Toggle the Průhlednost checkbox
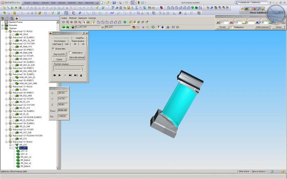This screenshot has height=179, width=287. pos(232,27)
